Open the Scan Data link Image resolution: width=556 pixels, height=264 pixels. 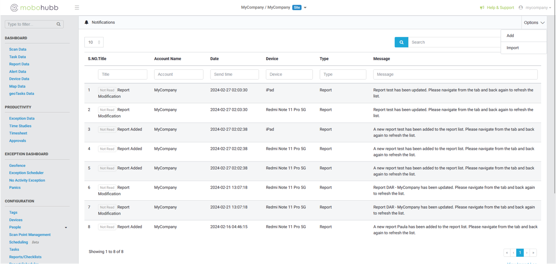[18, 49]
